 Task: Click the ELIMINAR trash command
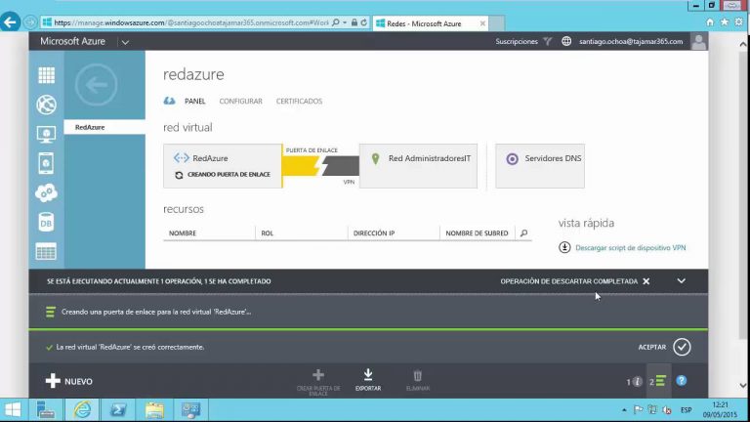click(418, 380)
